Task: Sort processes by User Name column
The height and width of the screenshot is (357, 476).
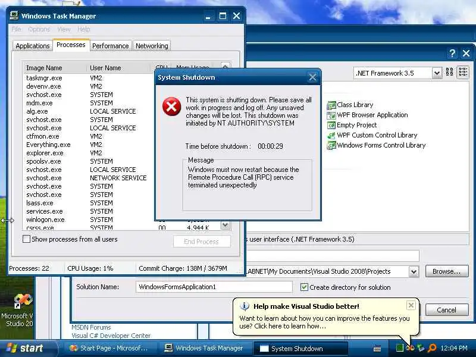Action: click(119, 68)
